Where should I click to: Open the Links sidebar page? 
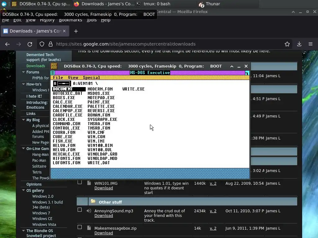click(31, 113)
